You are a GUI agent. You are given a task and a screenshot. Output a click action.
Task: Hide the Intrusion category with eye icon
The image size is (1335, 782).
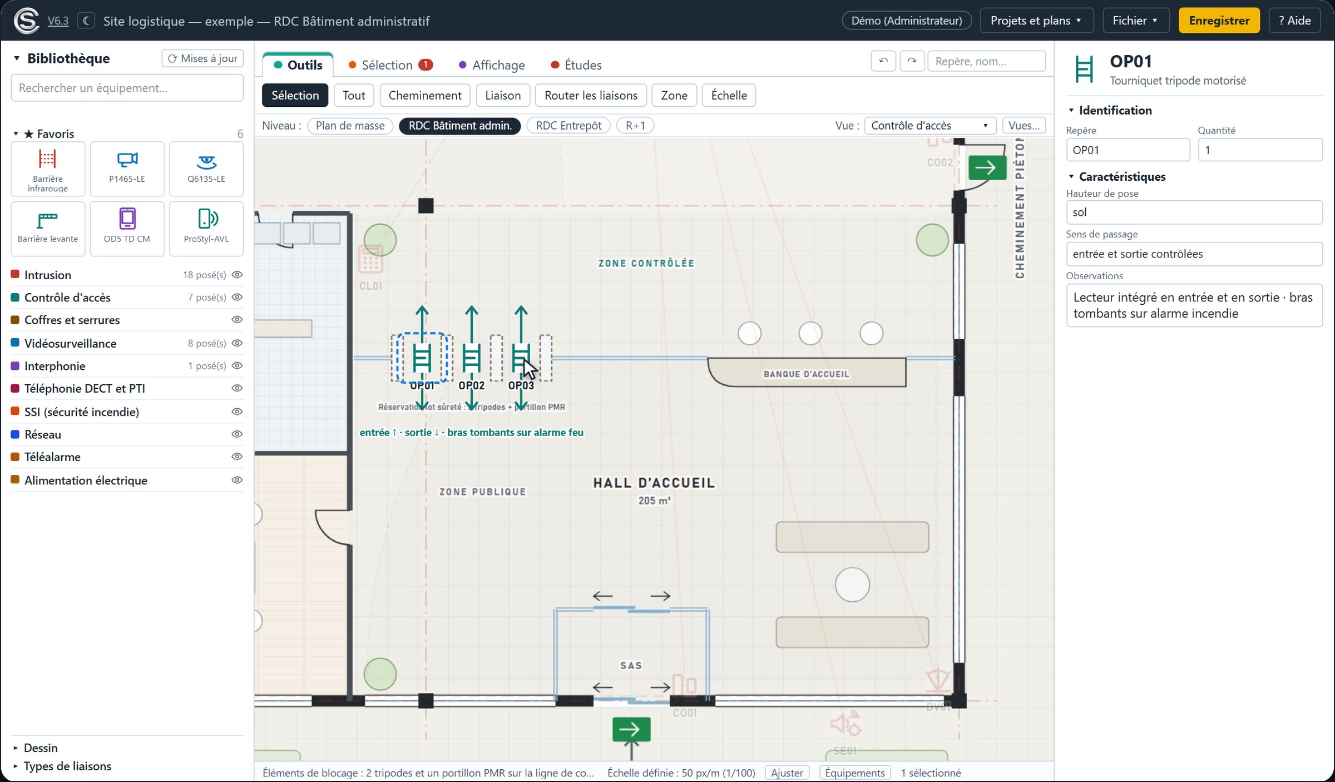[x=237, y=275]
